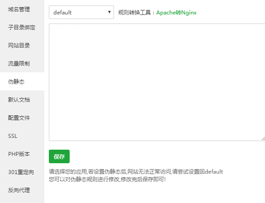Viewport: 265px width, 203px height.
Task: Expand the default rewrite rule dropdown
Action: coord(81,12)
